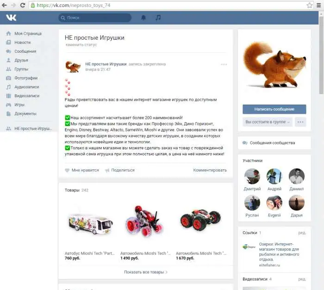The image size is (324, 290).
Task: Open member Руслан's avatar
Action: (x=252, y=203)
